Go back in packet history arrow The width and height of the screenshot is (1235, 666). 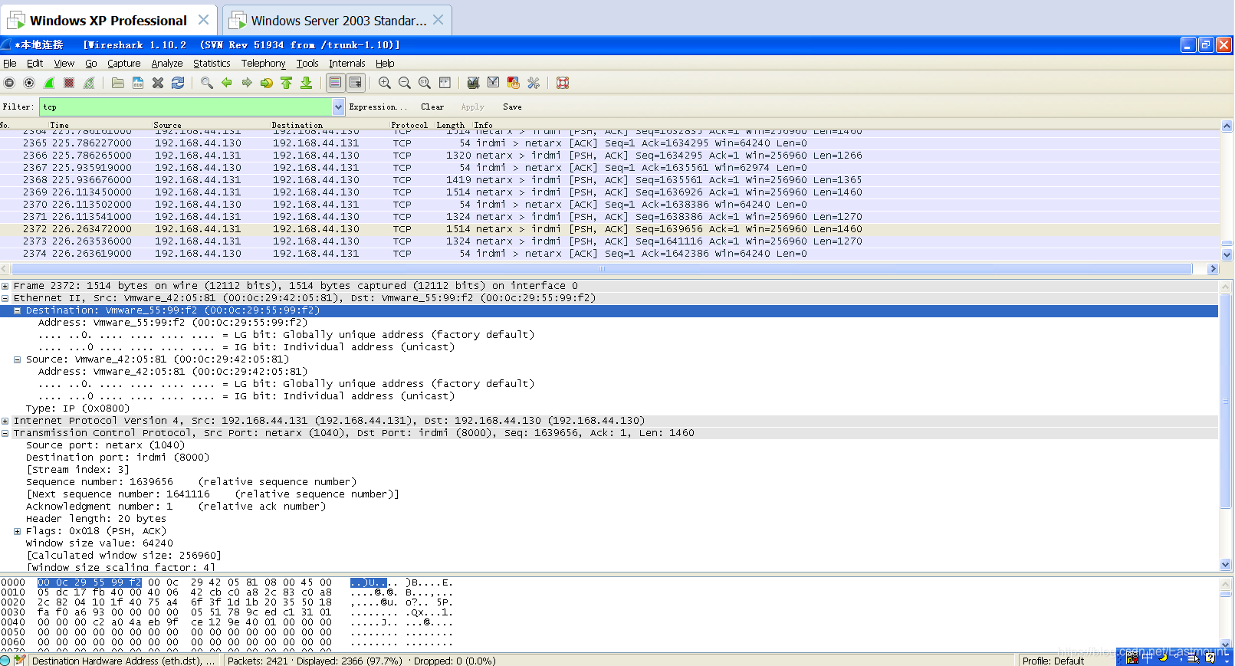(226, 83)
